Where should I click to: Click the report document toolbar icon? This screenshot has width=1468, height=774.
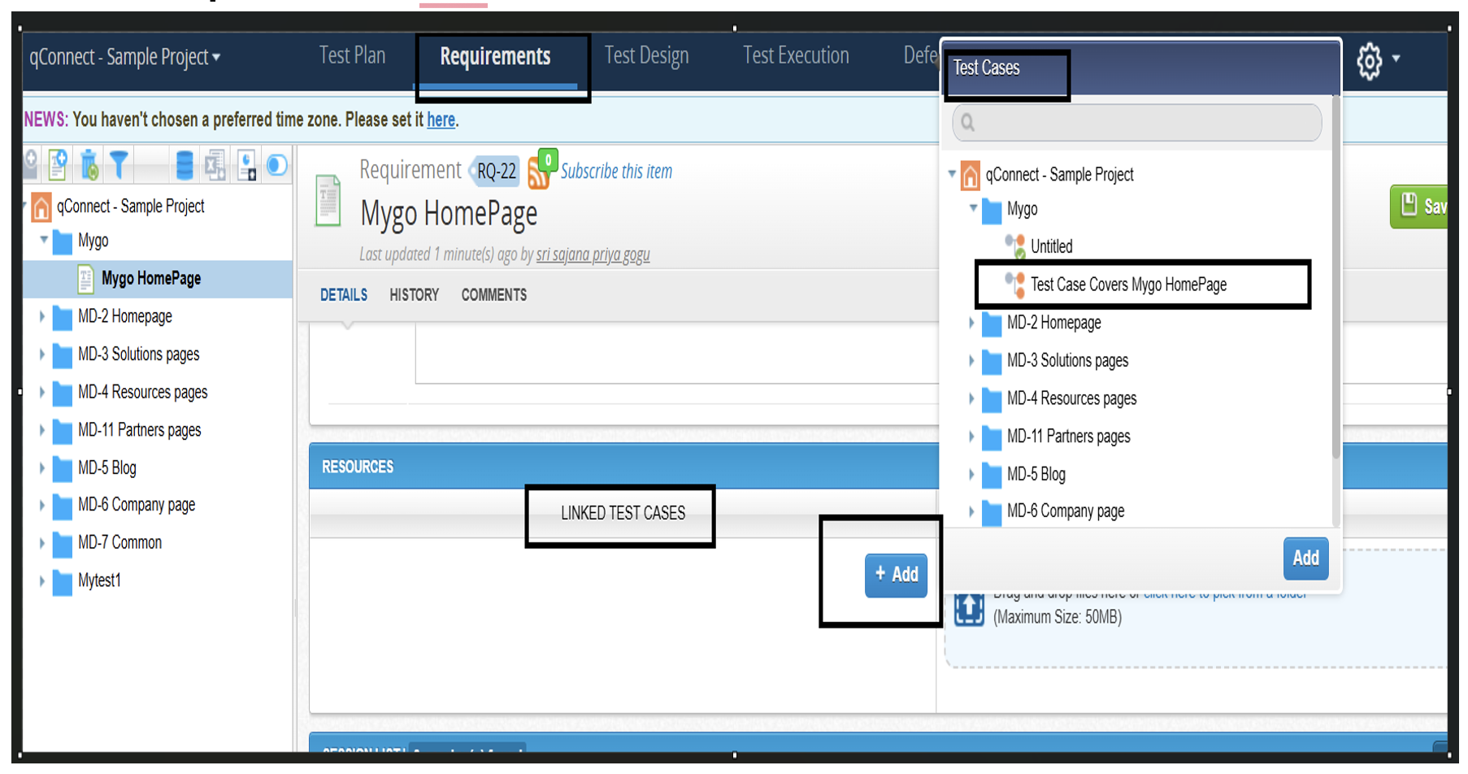pyautogui.click(x=247, y=165)
